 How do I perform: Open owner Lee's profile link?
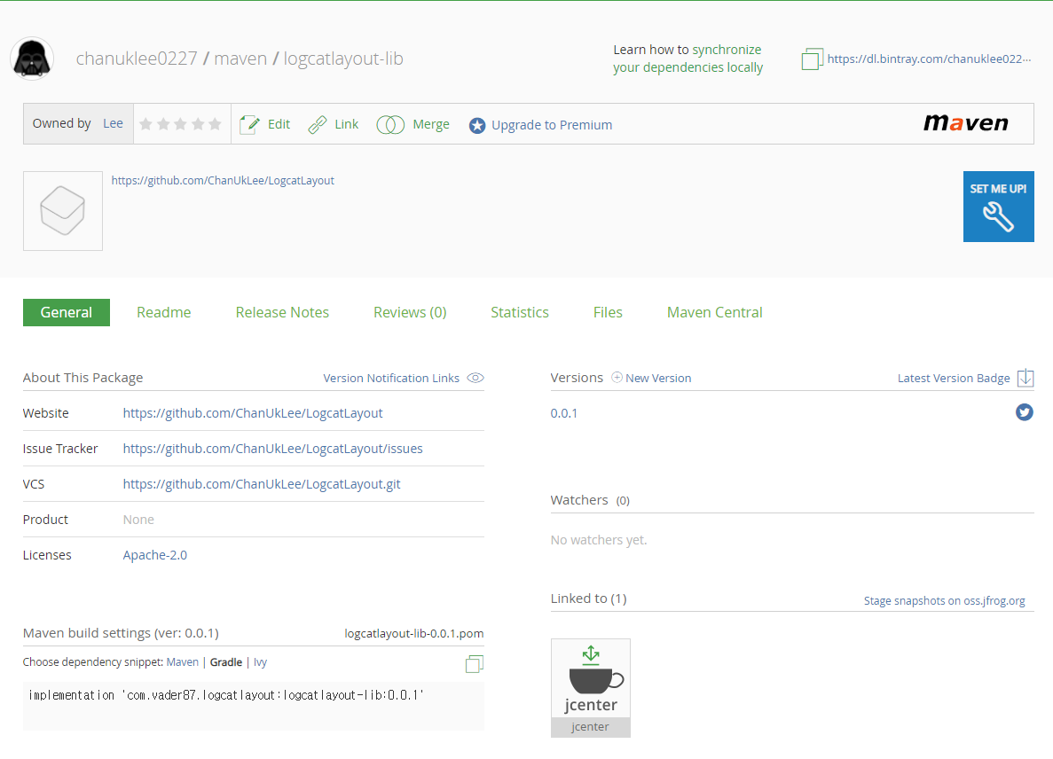pos(113,123)
